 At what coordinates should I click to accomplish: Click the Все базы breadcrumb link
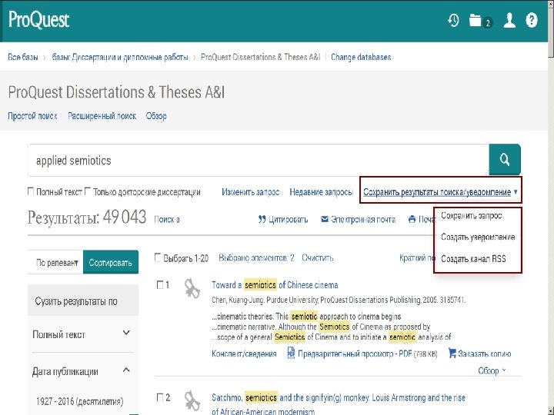(x=23, y=57)
